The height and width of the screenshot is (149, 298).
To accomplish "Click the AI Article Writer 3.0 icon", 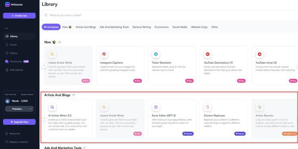I will tap(52, 107).
